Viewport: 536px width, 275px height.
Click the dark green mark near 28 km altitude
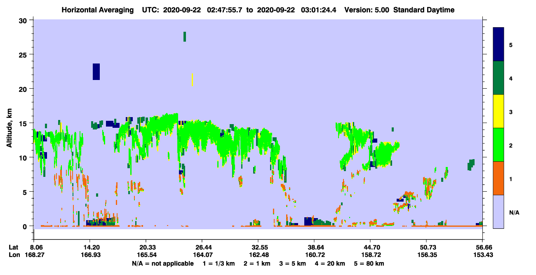(185, 36)
